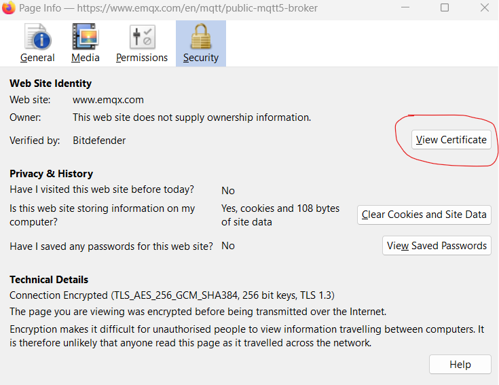This screenshot has width=499, height=385.
Task: Open the Media tab label
Action: pyautogui.click(x=86, y=58)
